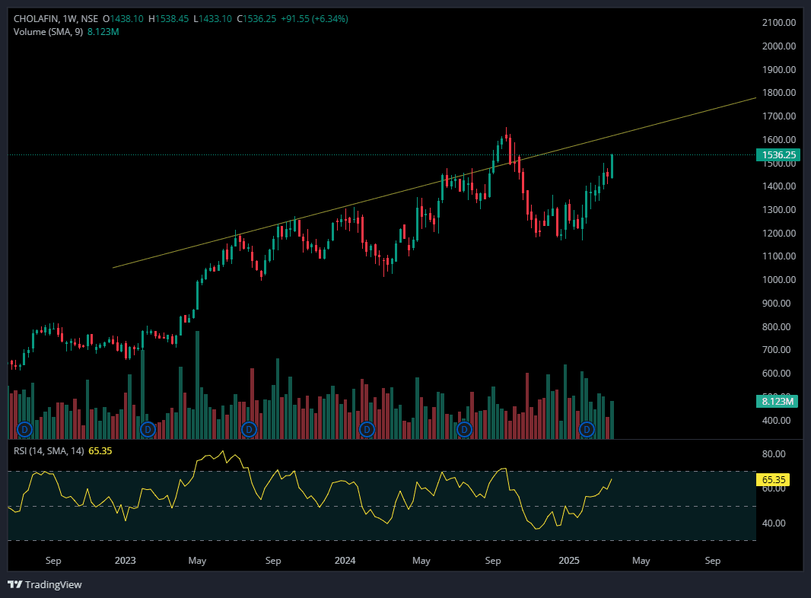Click the dividend D marker after 2023 label

[x=148, y=429]
